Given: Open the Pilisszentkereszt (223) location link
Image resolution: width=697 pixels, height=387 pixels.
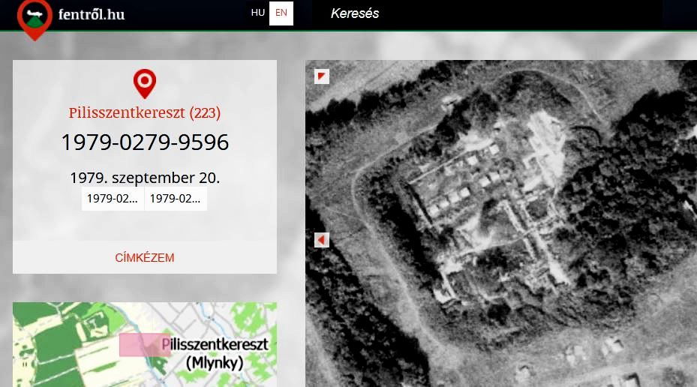Looking at the screenshot, I should [145, 112].
